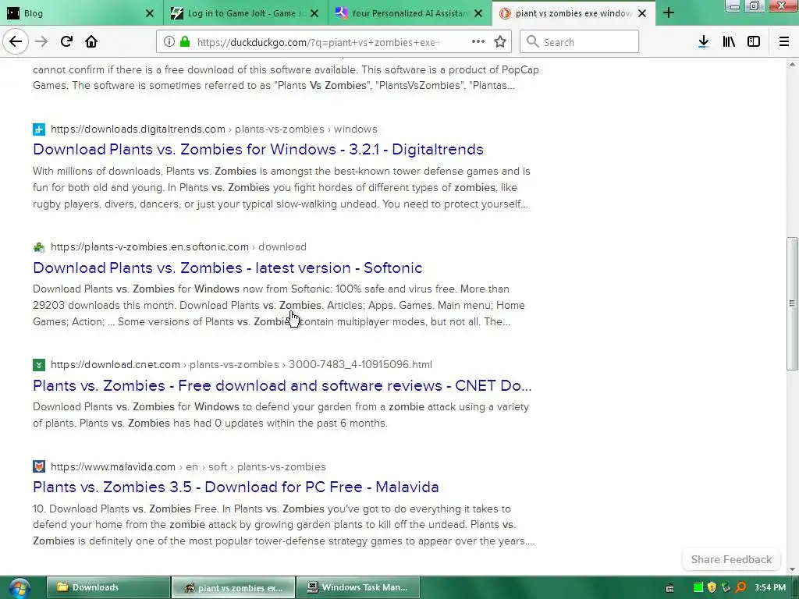Click the orange magnifier tray icon

[x=740, y=587]
